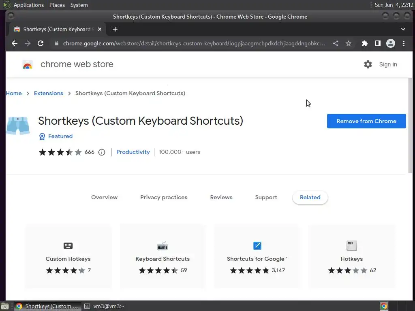Open rating info circle icon
The image size is (415, 311).
[x=102, y=152]
